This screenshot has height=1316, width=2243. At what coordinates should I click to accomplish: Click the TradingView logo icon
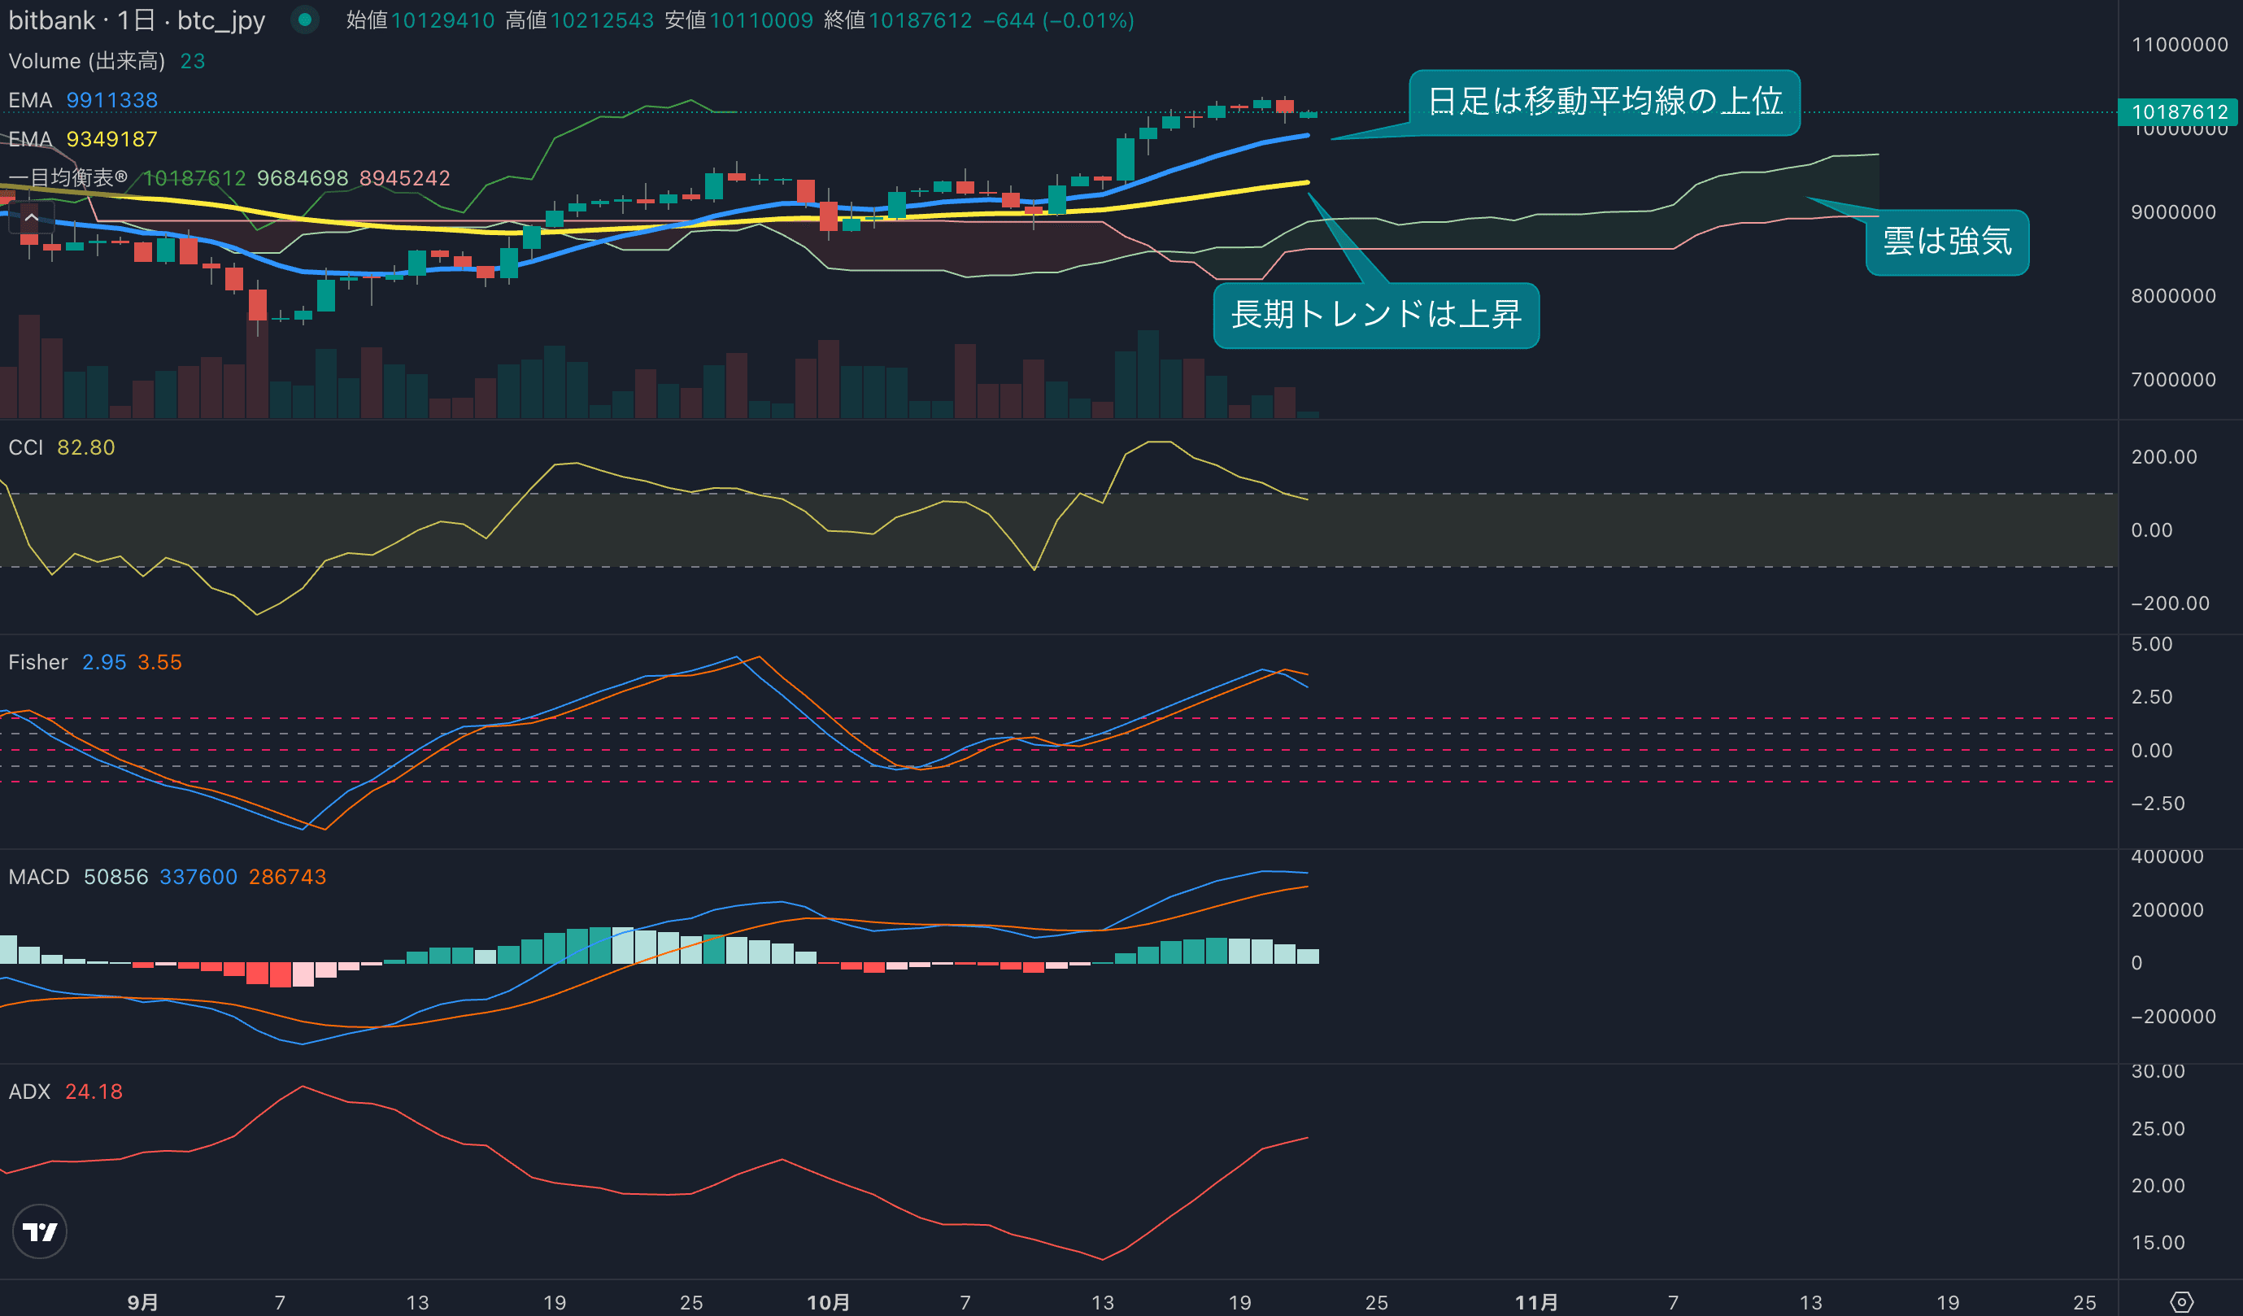[39, 1231]
